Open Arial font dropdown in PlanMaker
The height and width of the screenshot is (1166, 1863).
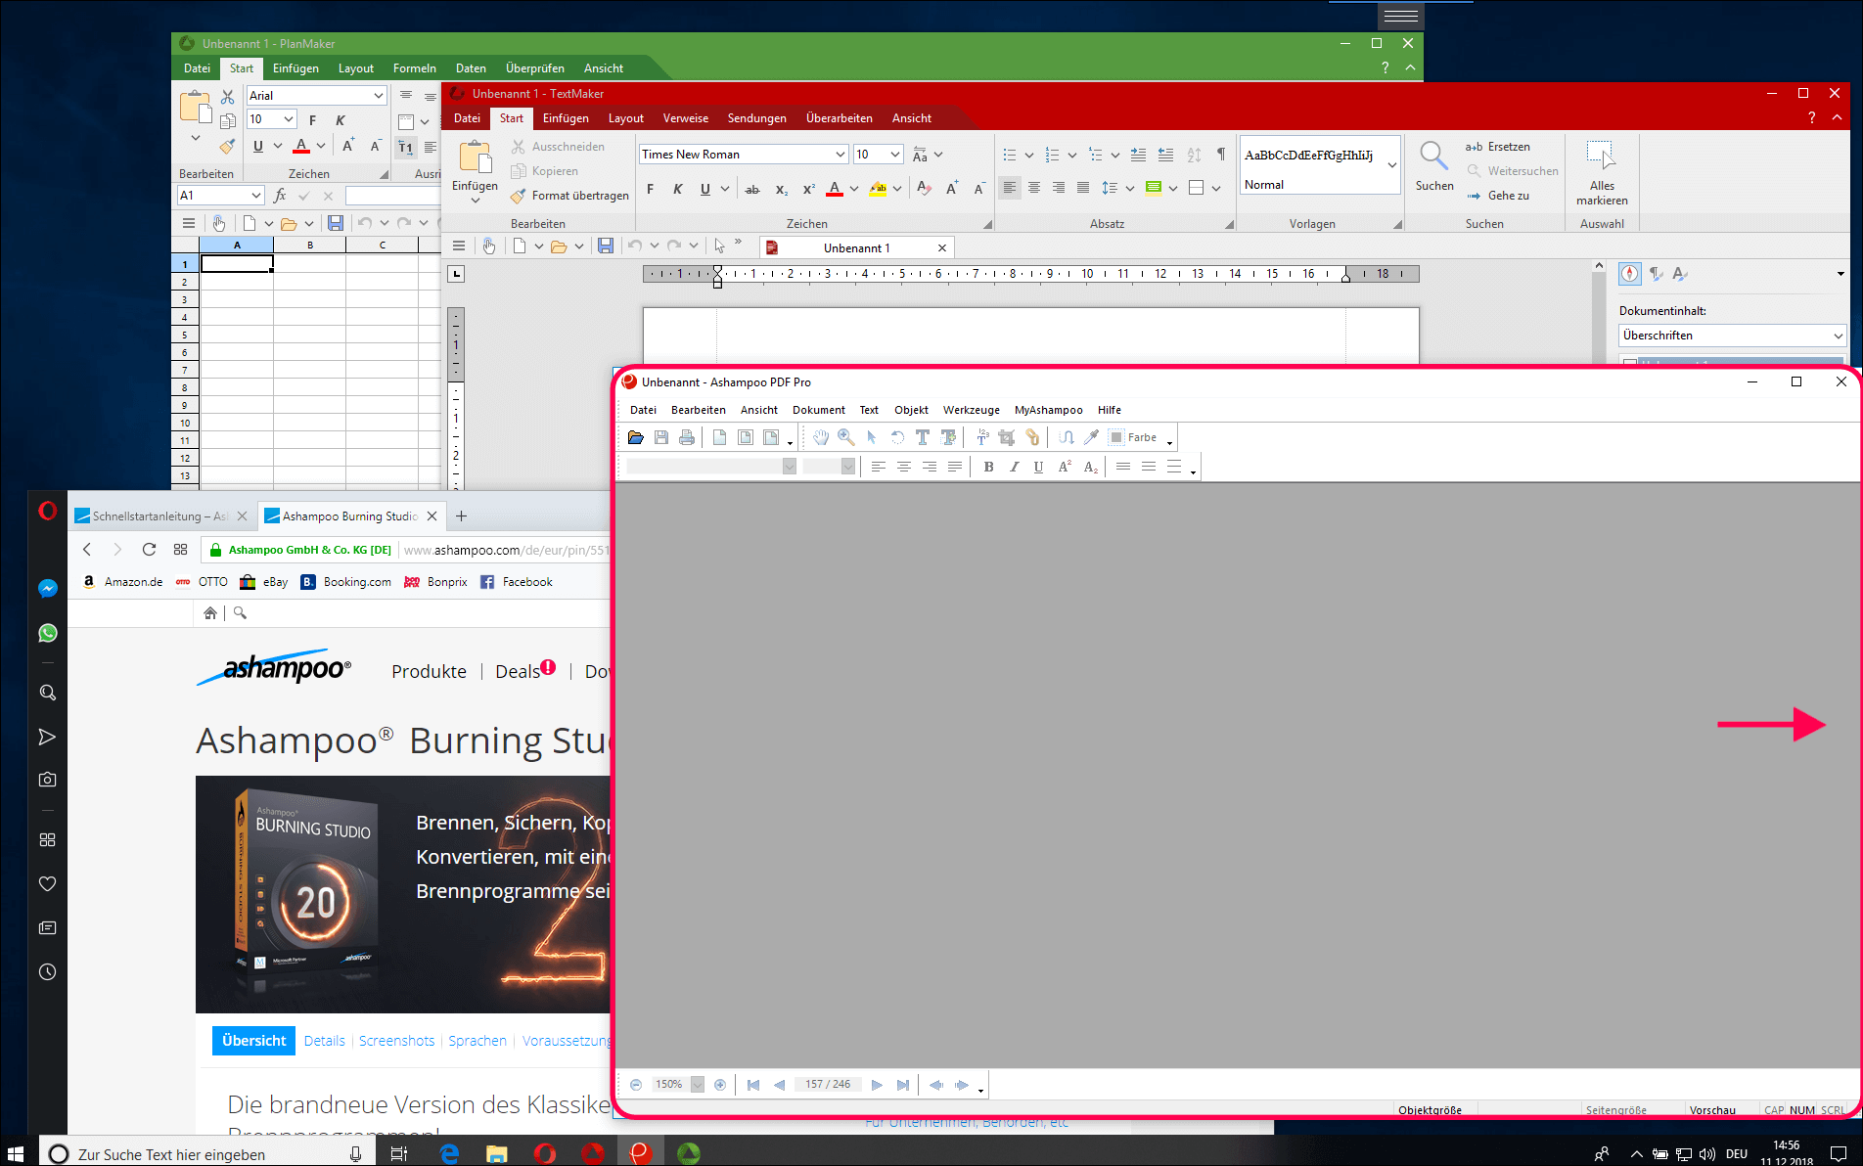[378, 95]
